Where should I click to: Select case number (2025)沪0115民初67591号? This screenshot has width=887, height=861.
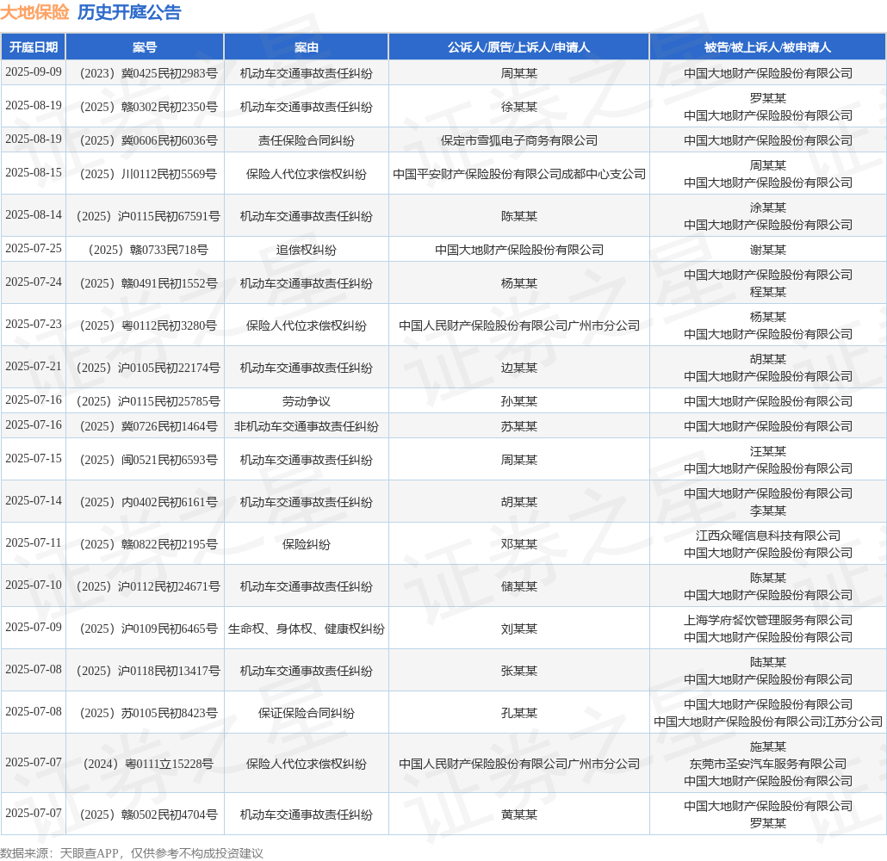coord(145,216)
